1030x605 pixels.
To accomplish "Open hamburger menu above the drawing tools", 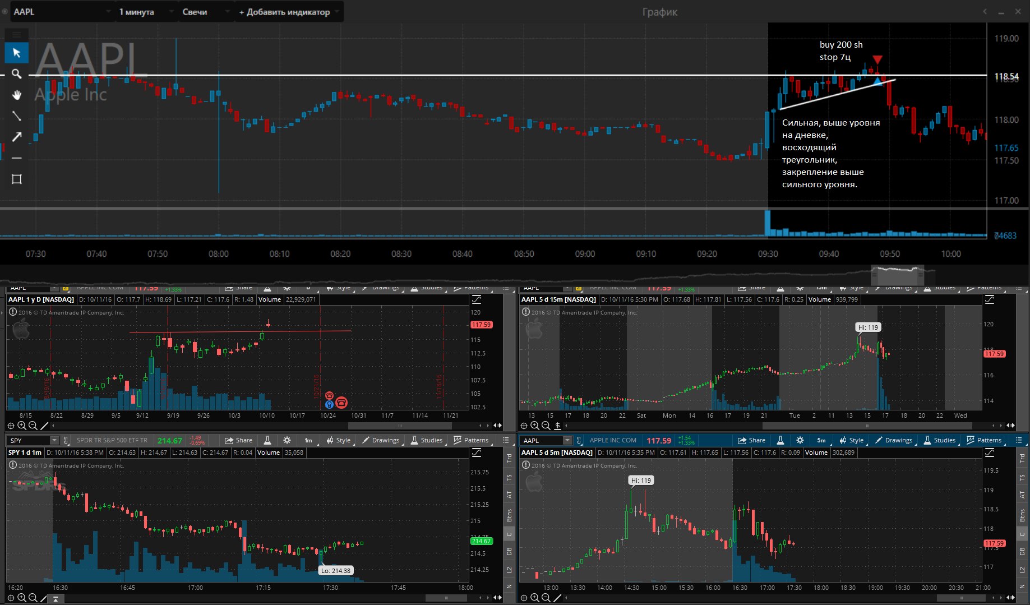I will pos(16,35).
